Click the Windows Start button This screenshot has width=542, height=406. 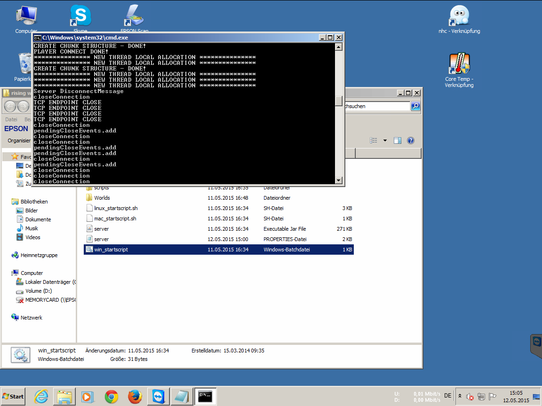pos(13,397)
